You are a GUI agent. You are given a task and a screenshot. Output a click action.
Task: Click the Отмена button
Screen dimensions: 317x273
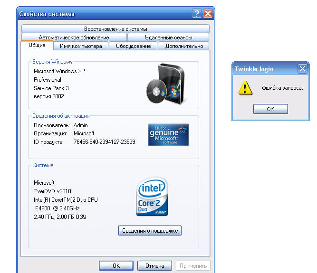coord(154,265)
